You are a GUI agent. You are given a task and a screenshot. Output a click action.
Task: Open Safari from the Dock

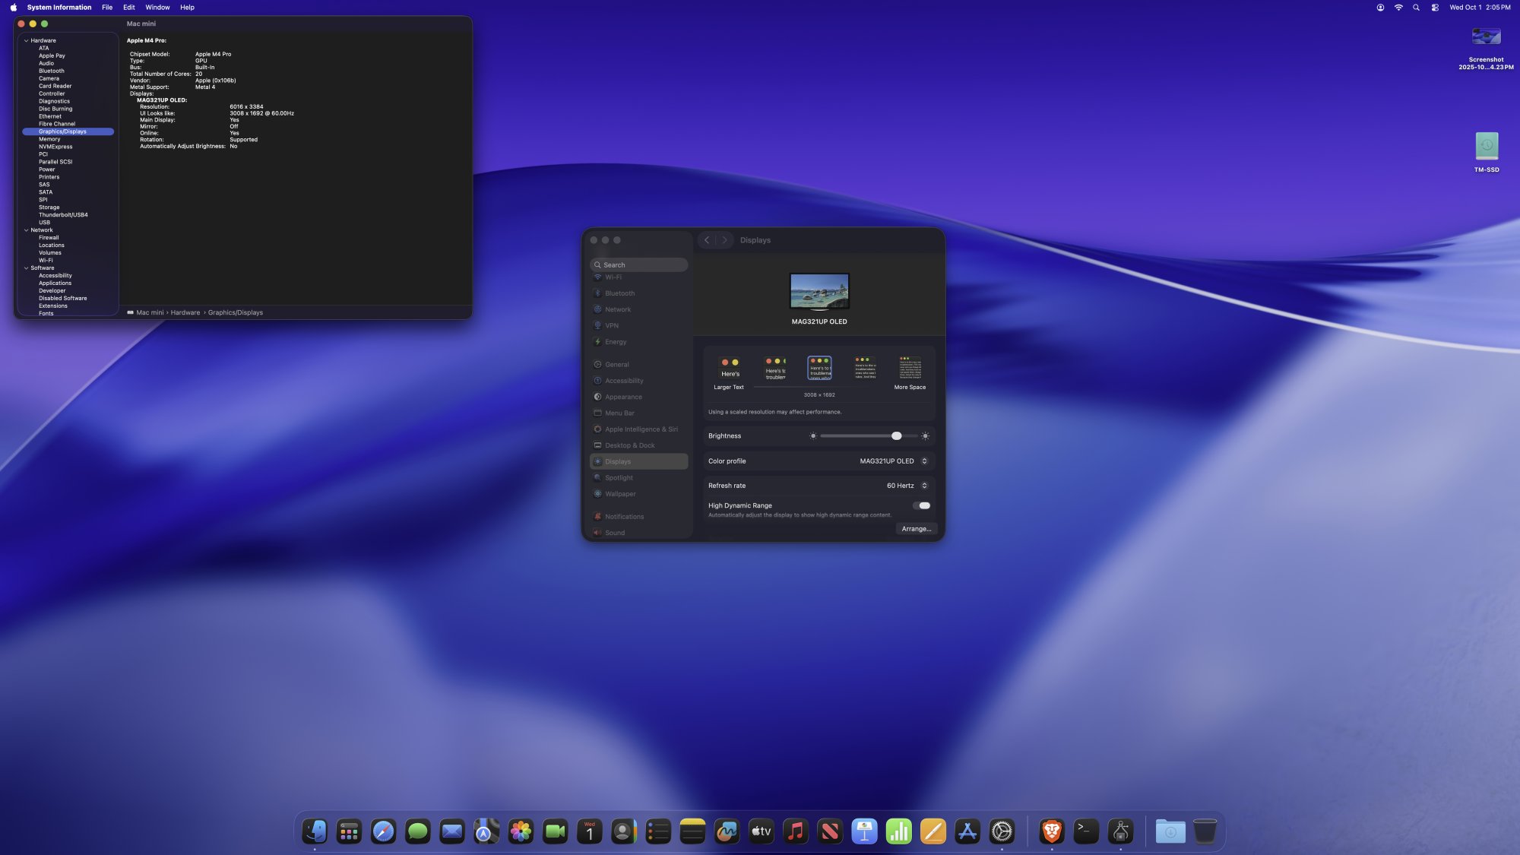click(383, 831)
